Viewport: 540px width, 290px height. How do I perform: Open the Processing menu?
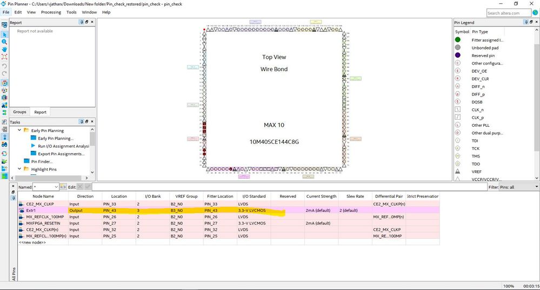[51, 12]
